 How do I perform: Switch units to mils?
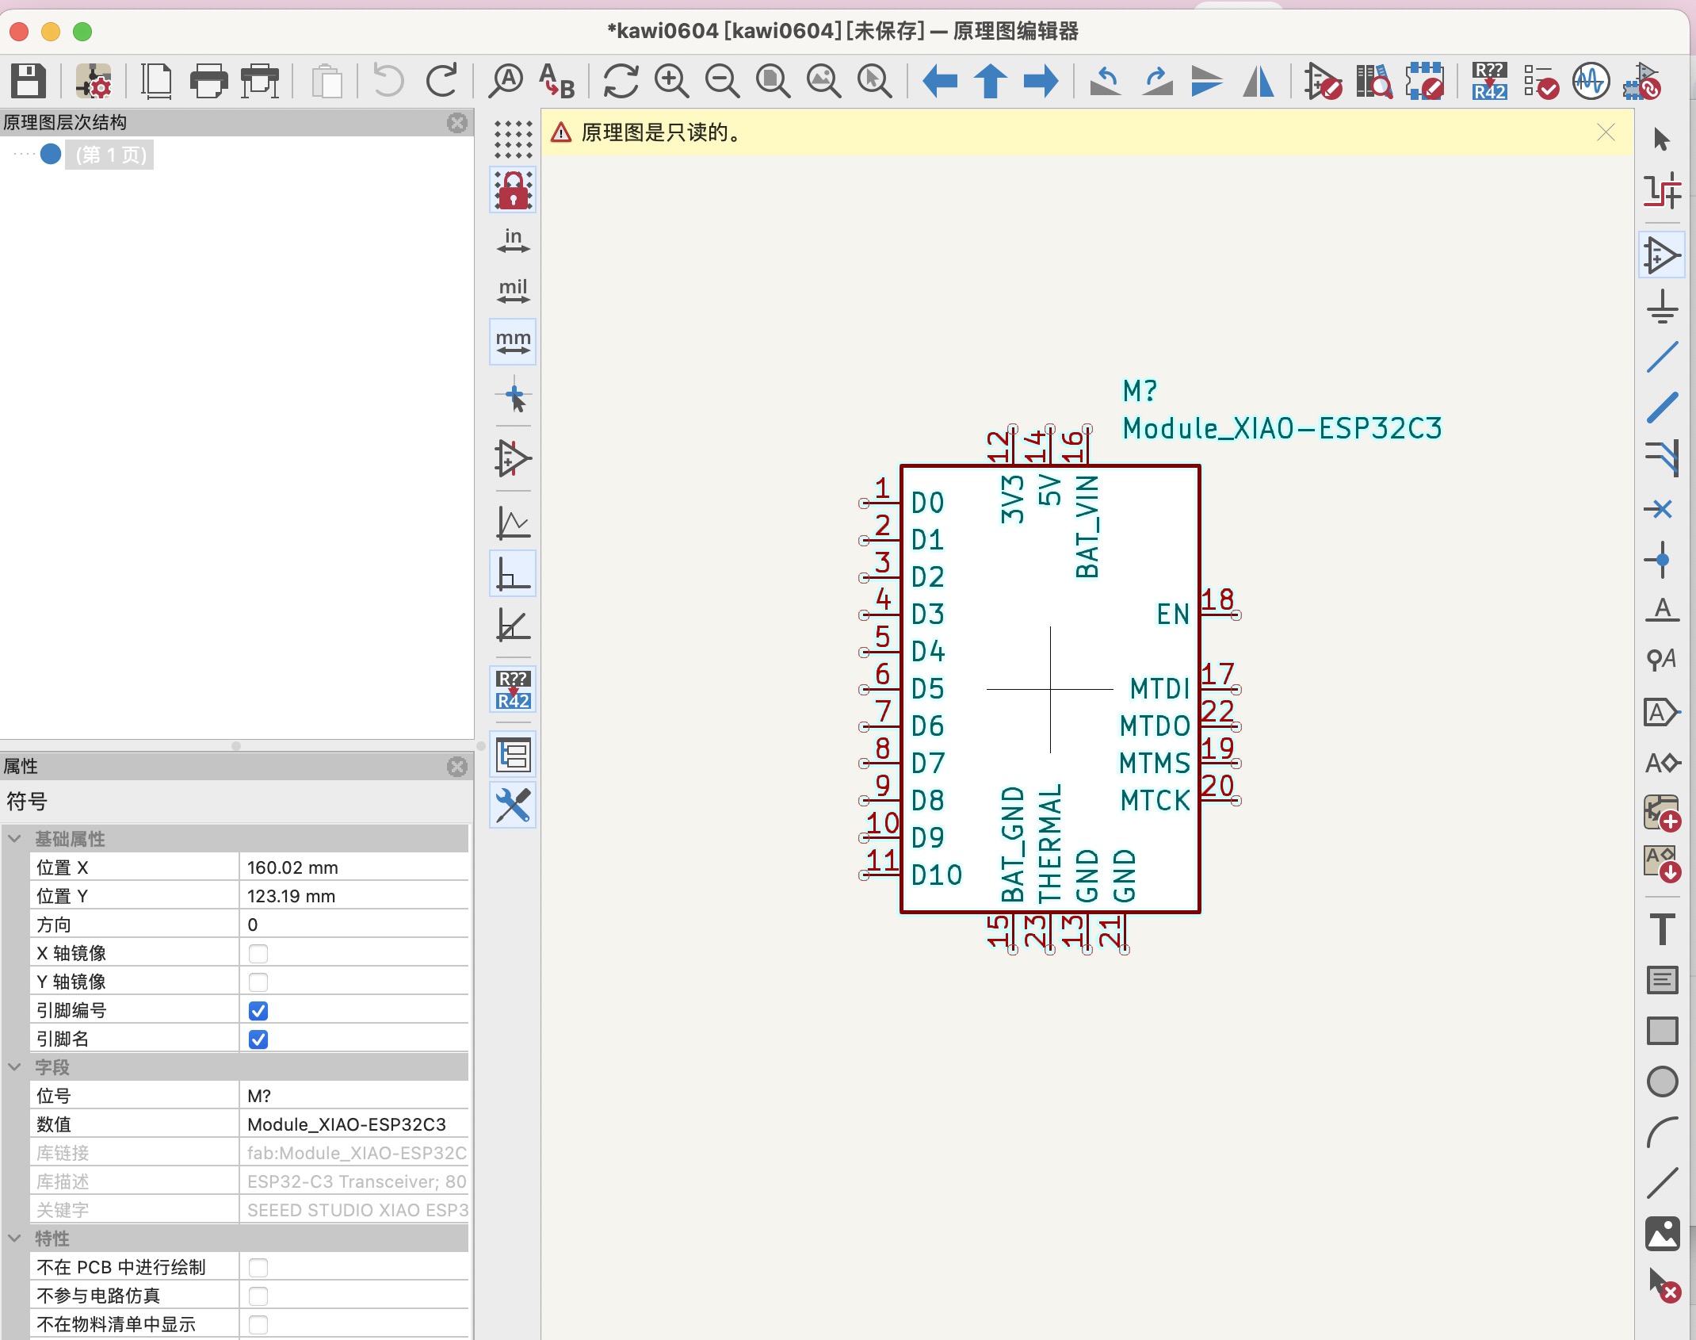513,291
